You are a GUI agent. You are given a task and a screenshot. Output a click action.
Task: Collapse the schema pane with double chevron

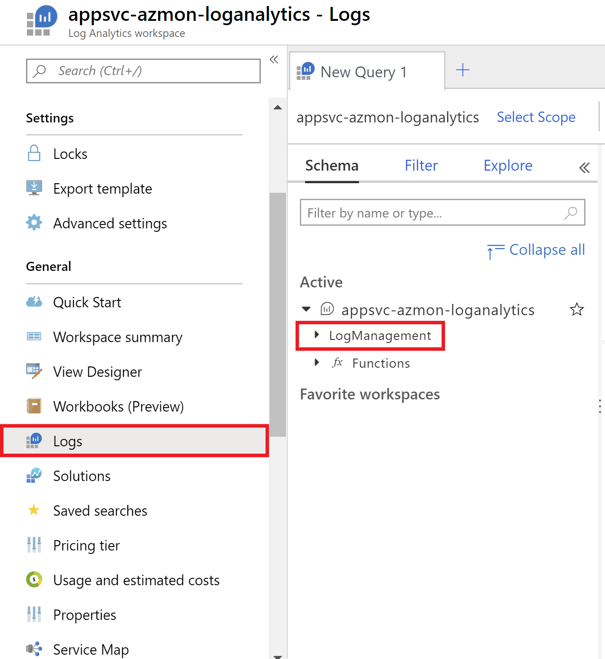(584, 168)
